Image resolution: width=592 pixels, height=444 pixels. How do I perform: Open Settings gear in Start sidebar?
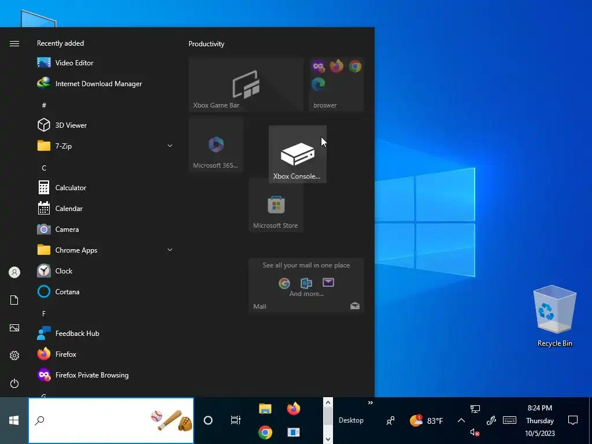[14, 356]
